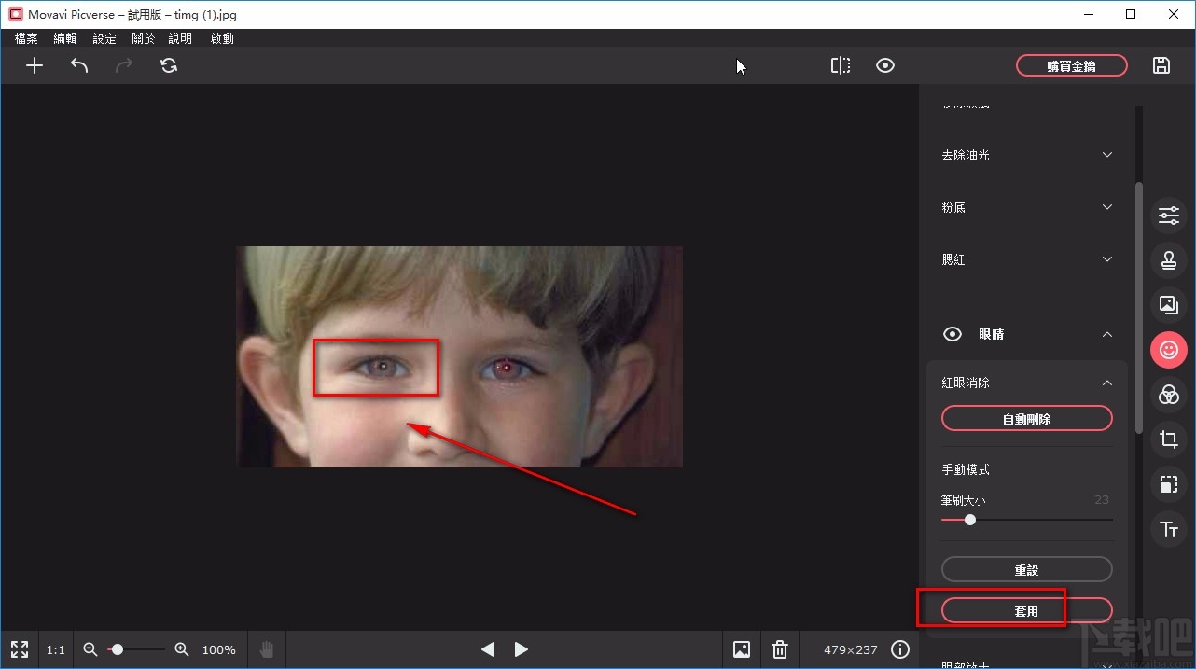Select the crop tool
This screenshot has width=1196, height=669.
coord(1168,439)
